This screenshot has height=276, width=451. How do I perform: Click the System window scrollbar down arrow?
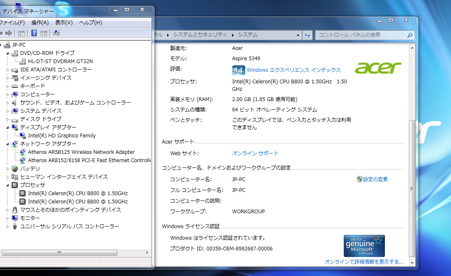(x=412, y=263)
